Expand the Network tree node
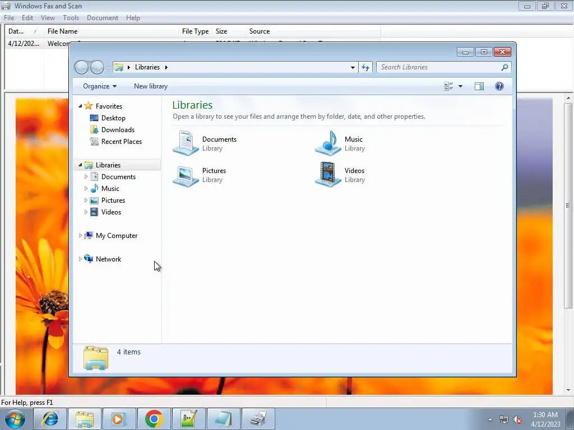The height and width of the screenshot is (430, 574). (x=80, y=259)
